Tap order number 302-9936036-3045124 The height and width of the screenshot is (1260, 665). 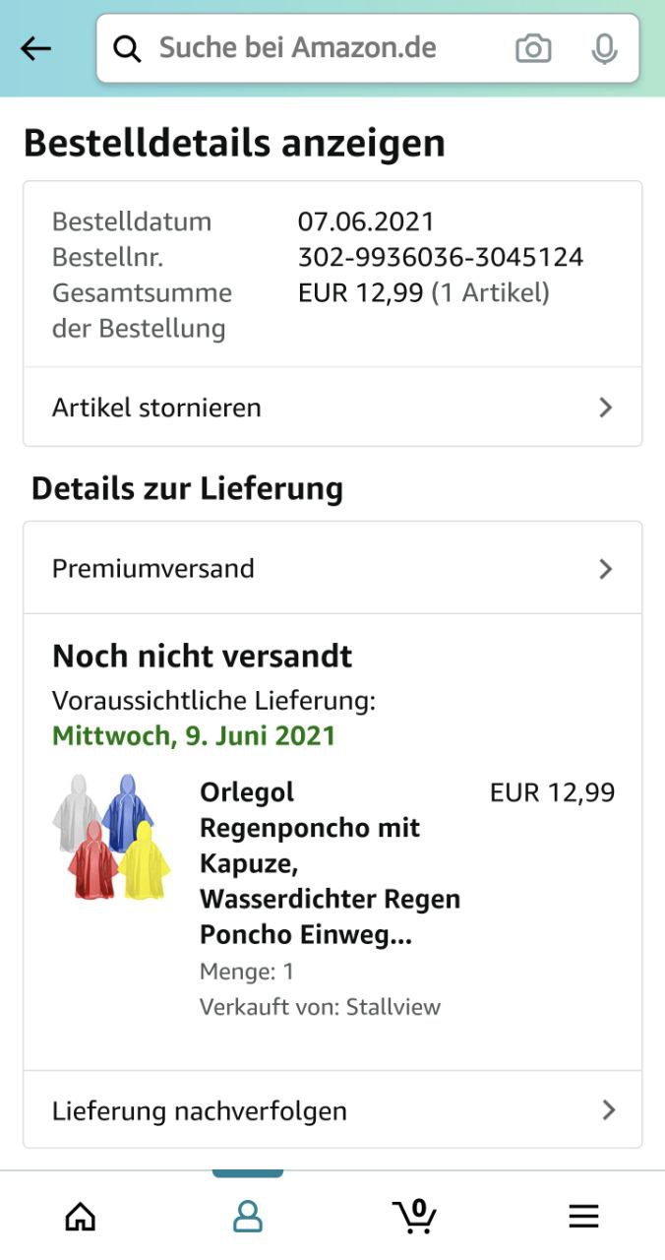pos(441,257)
